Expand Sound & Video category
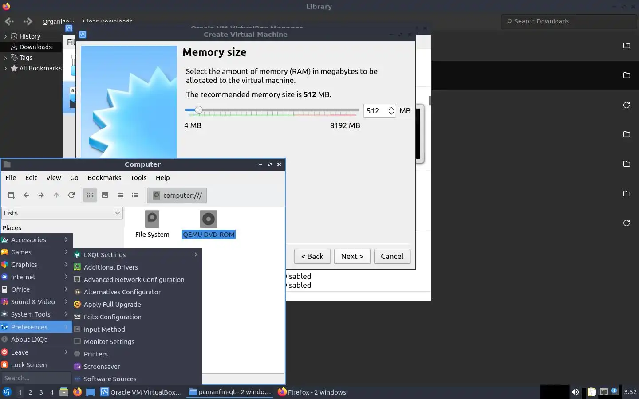This screenshot has height=399, width=639. pyautogui.click(x=36, y=302)
